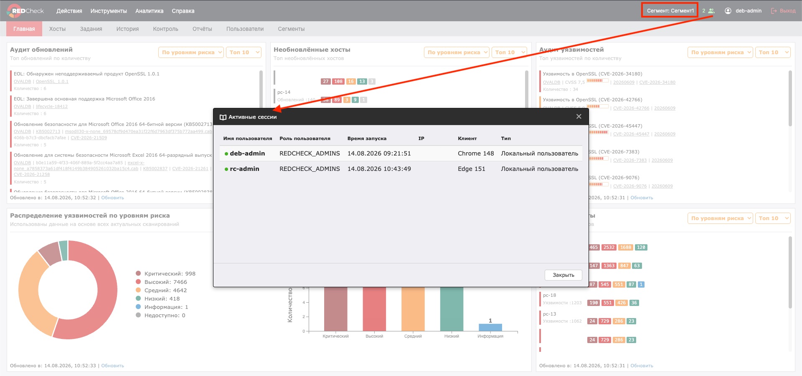
Task: Click the deb-admin profile icon
Action: (x=728, y=11)
